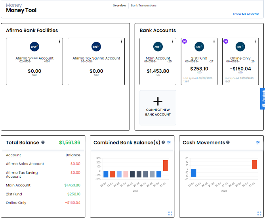265x219 pixels.
Task: Open three-dot menu on Online Only card
Action: [x=255, y=42]
